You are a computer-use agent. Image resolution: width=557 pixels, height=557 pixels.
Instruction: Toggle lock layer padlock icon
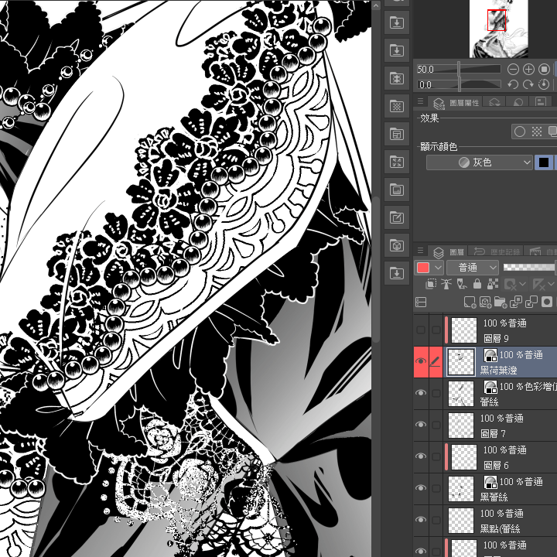point(477,284)
